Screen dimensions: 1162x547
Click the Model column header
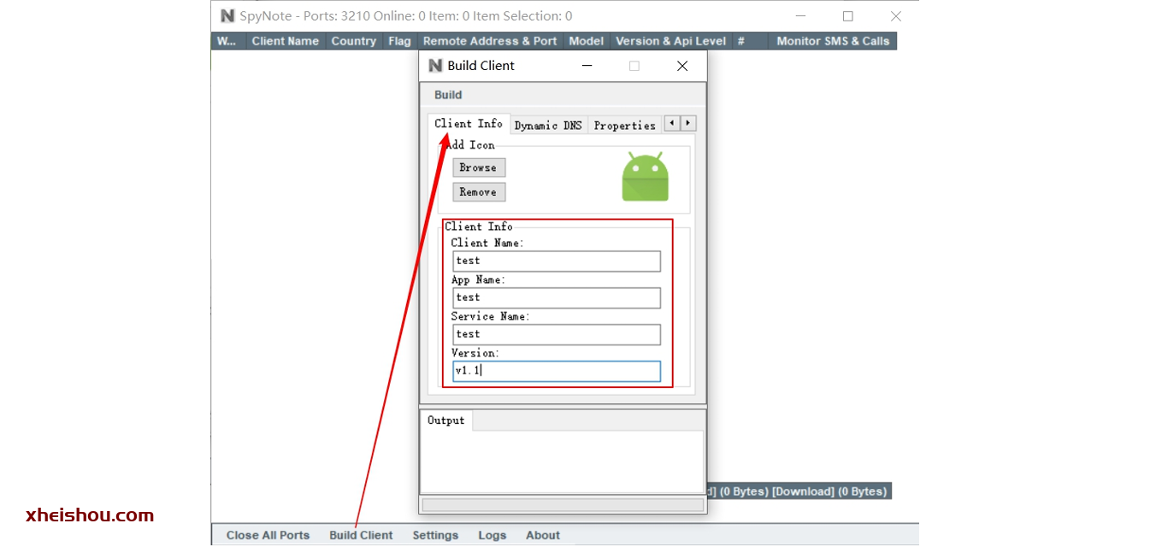coord(586,41)
